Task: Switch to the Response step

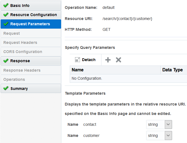Action: [20, 61]
